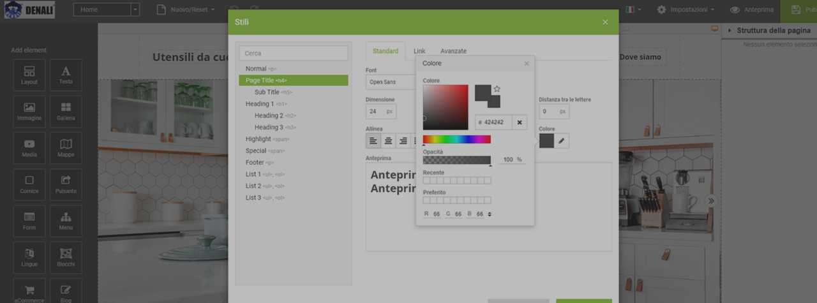
Task: Insert a Mappe map element
Action: pyautogui.click(x=66, y=148)
